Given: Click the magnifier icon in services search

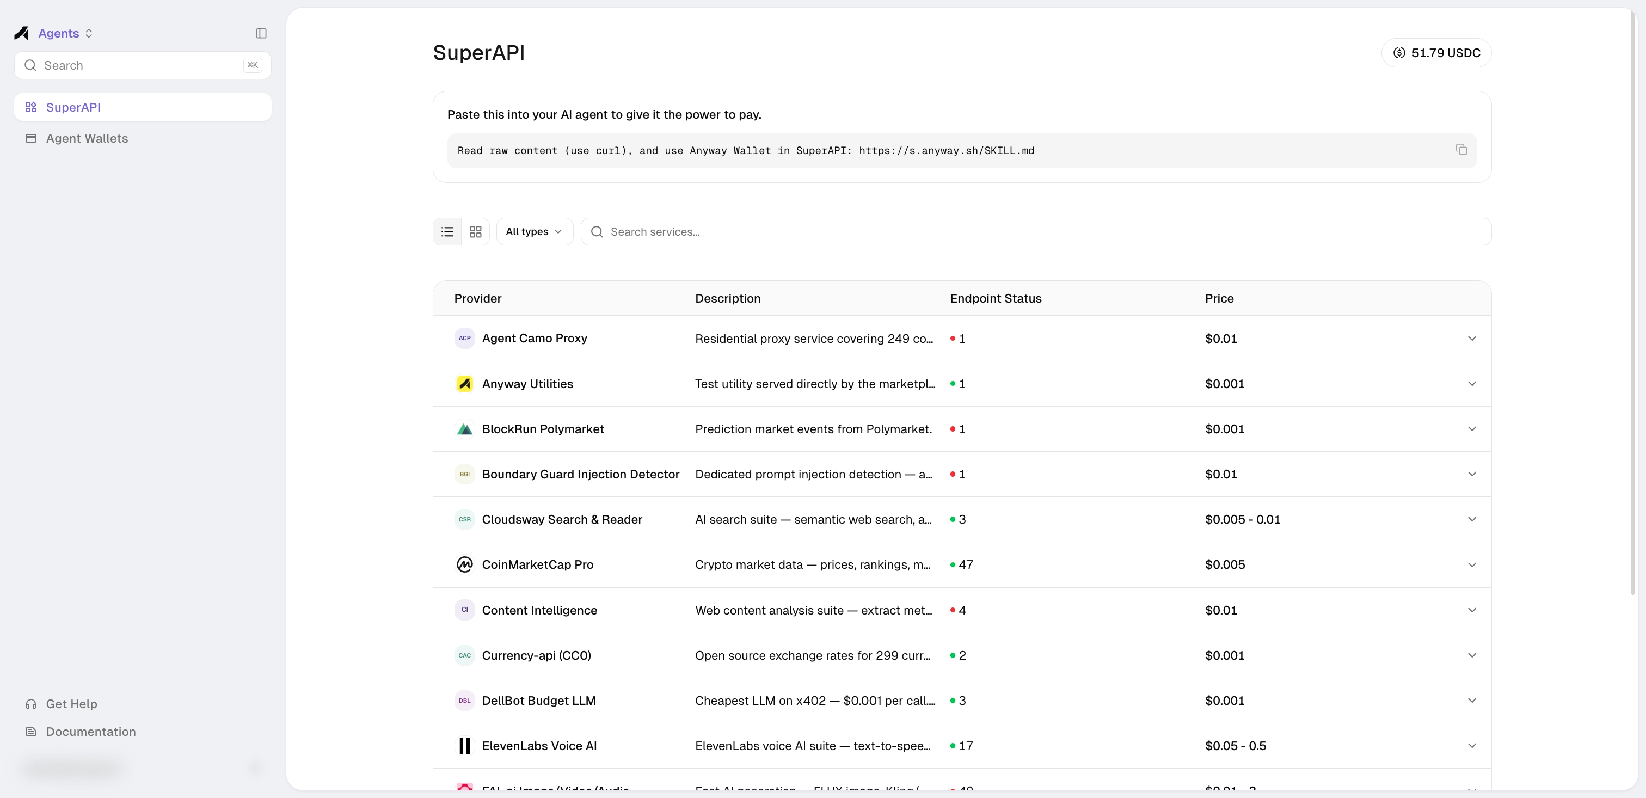Looking at the screenshot, I should click(x=597, y=232).
